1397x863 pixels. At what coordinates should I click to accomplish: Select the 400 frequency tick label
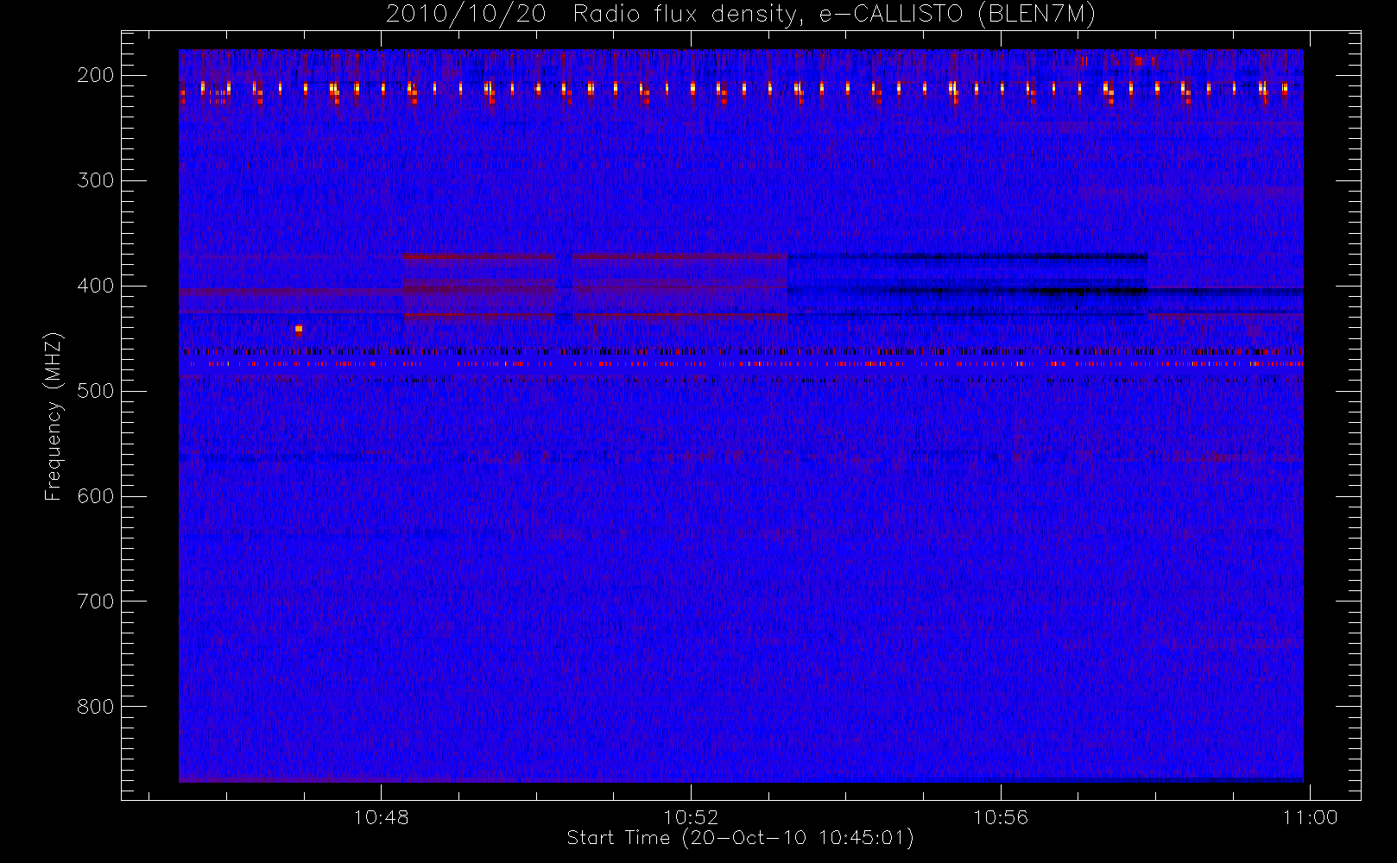pos(96,286)
